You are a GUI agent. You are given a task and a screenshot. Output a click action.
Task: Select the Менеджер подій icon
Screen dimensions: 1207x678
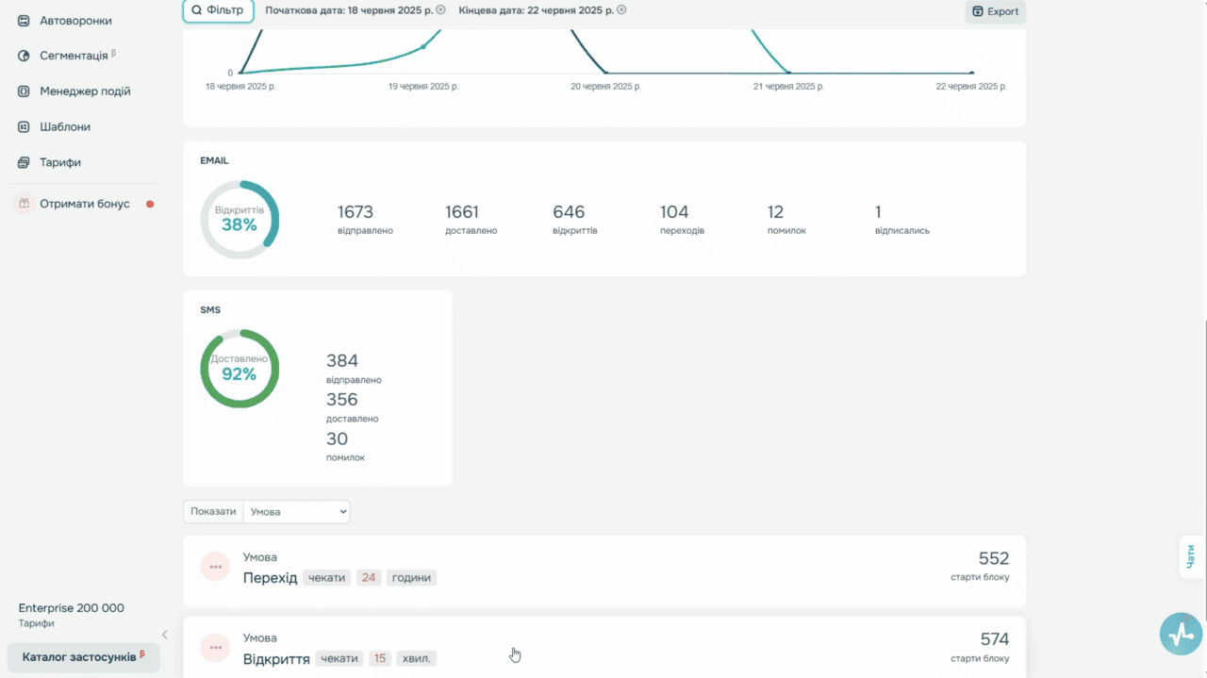point(24,91)
